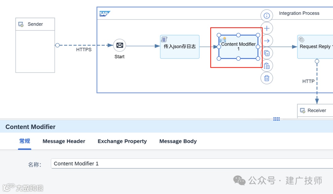The height and width of the screenshot is (194, 333).
Task: Switch to the 常规 tab
Action: [x=25, y=141]
